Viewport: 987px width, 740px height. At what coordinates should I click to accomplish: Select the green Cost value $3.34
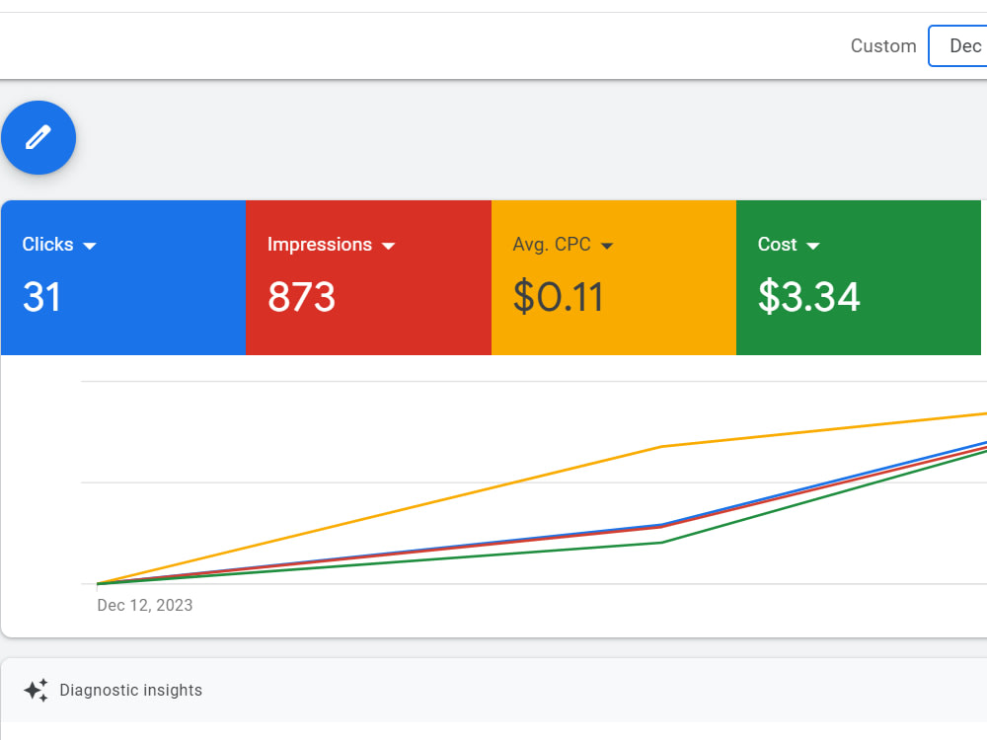pos(809,296)
